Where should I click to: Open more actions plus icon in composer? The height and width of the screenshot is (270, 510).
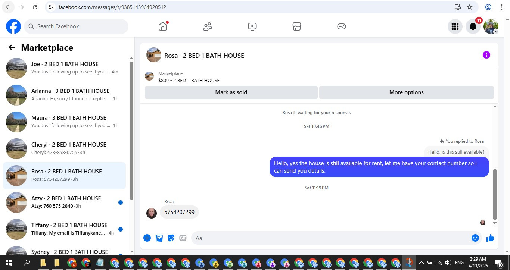click(x=147, y=238)
